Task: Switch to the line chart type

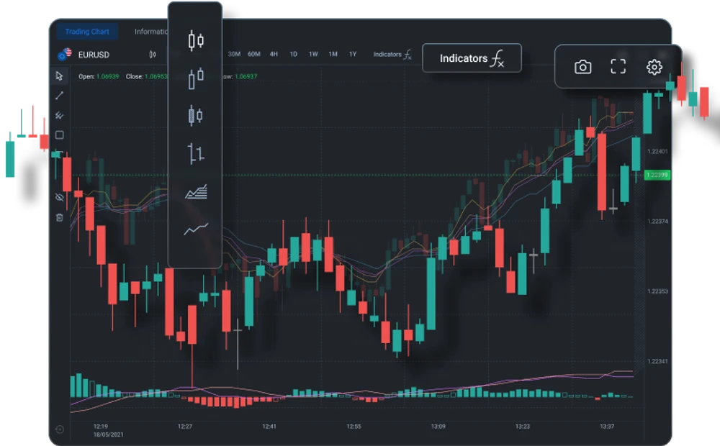Action: click(196, 229)
